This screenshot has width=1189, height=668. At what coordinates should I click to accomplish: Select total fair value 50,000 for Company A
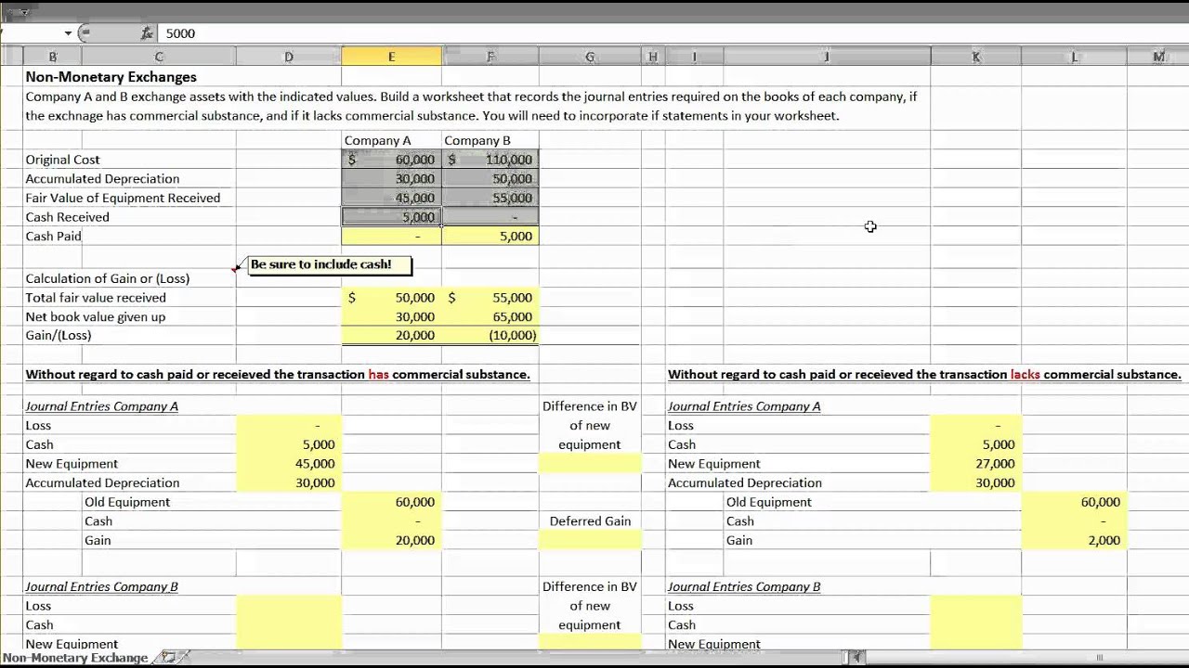click(391, 298)
